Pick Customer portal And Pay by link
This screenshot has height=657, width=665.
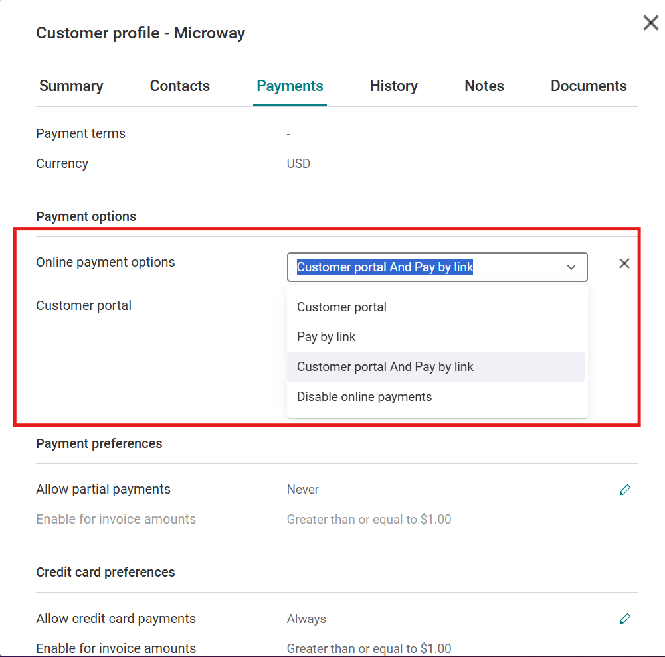(385, 367)
